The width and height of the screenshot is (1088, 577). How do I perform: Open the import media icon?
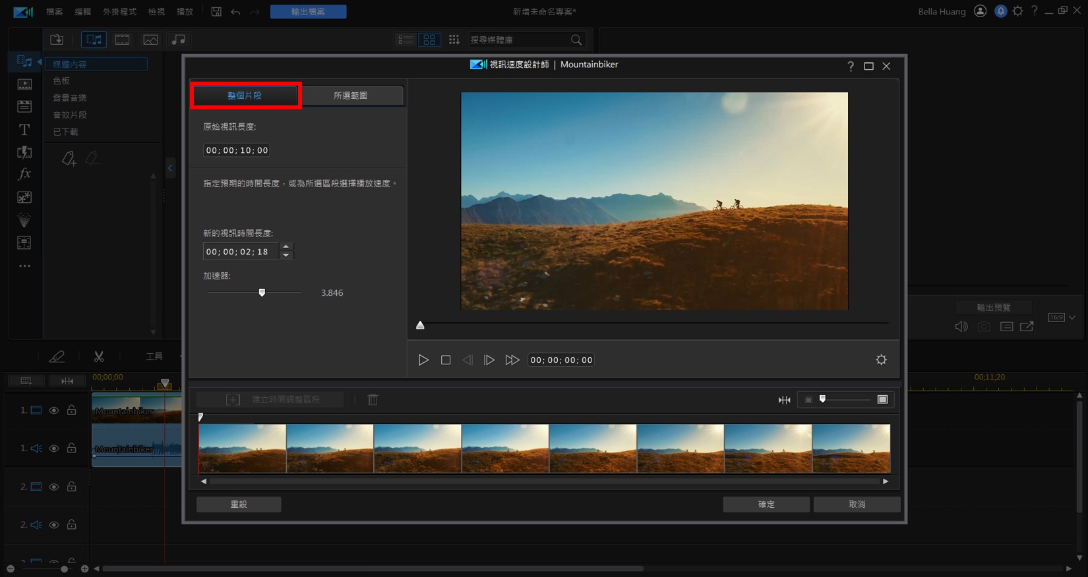click(57, 40)
